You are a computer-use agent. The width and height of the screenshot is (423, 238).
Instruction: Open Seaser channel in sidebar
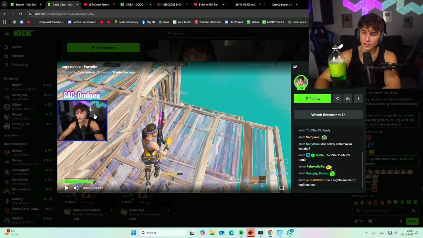(x=28, y=116)
